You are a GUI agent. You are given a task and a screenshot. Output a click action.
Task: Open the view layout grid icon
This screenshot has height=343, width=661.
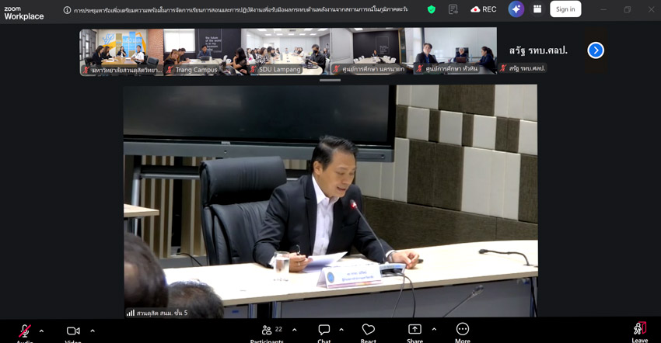[537, 9]
